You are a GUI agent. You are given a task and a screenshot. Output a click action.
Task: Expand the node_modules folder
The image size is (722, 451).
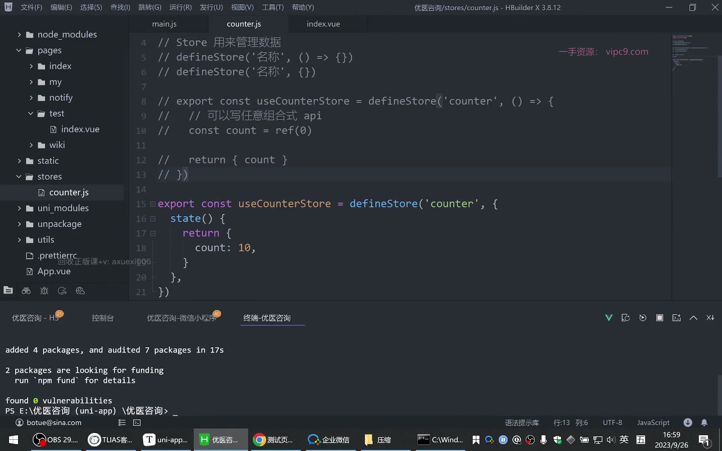pos(19,35)
